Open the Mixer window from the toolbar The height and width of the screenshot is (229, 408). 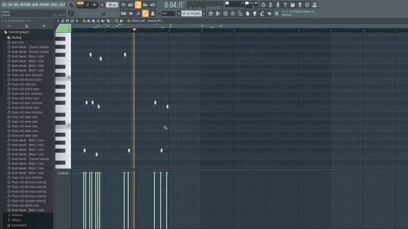[233, 13]
